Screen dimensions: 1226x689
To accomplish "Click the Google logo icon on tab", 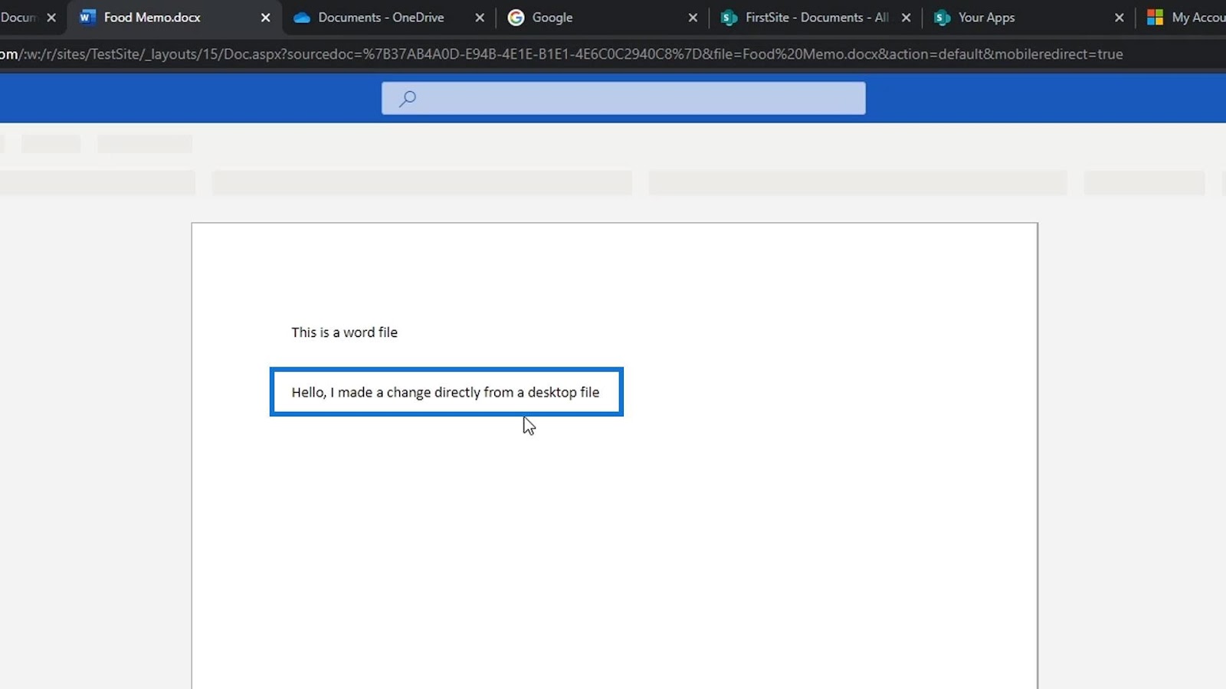I will [516, 17].
